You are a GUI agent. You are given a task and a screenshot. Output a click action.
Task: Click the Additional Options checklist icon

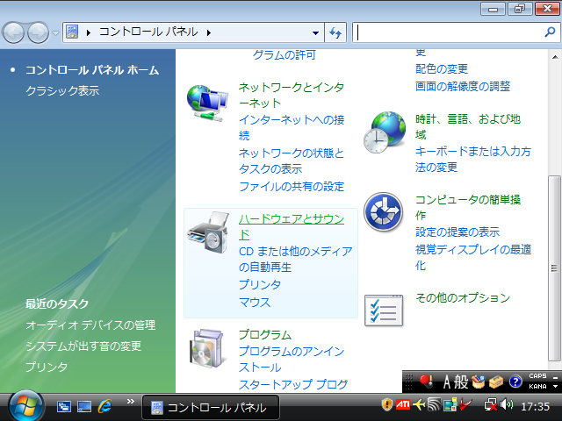coord(384,310)
